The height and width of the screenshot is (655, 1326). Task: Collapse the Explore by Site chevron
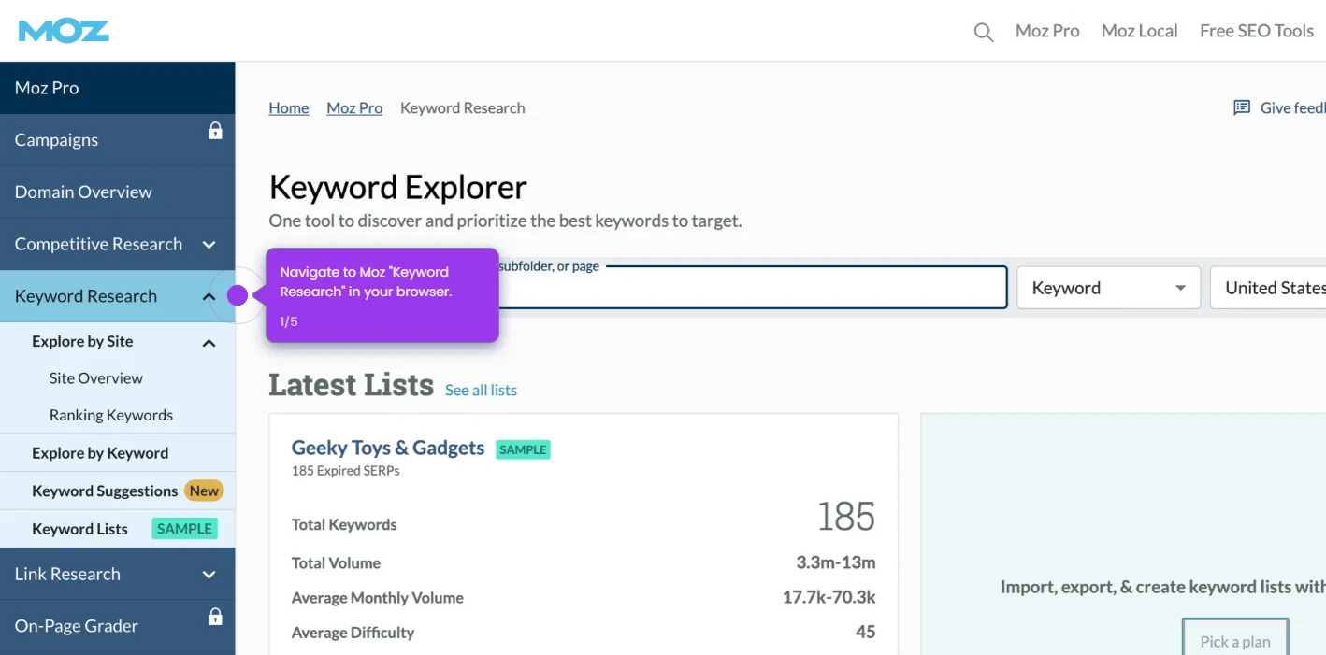pyautogui.click(x=209, y=343)
